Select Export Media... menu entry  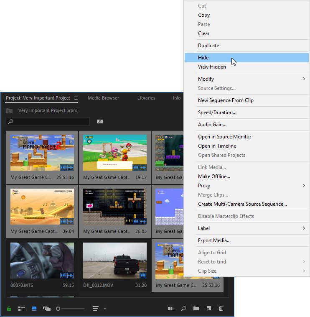pyautogui.click(x=214, y=240)
